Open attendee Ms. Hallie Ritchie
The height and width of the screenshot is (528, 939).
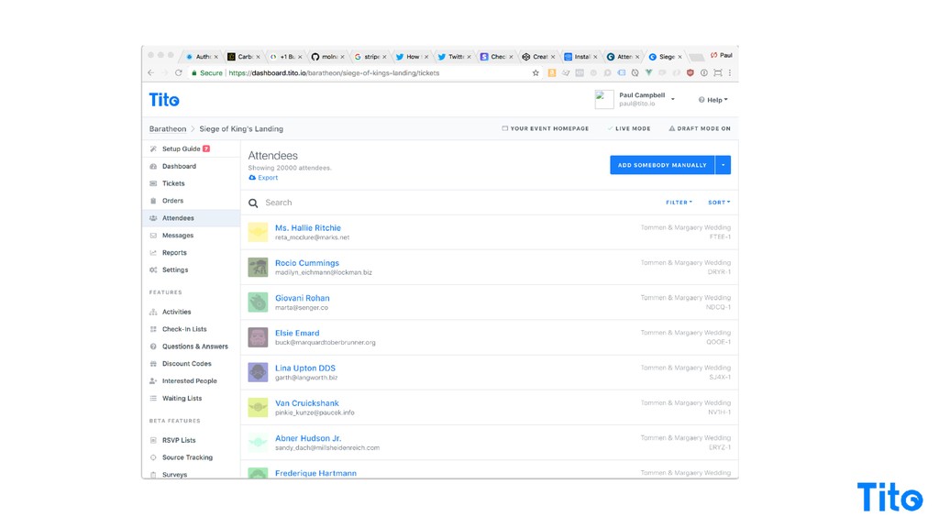pos(308,228)
